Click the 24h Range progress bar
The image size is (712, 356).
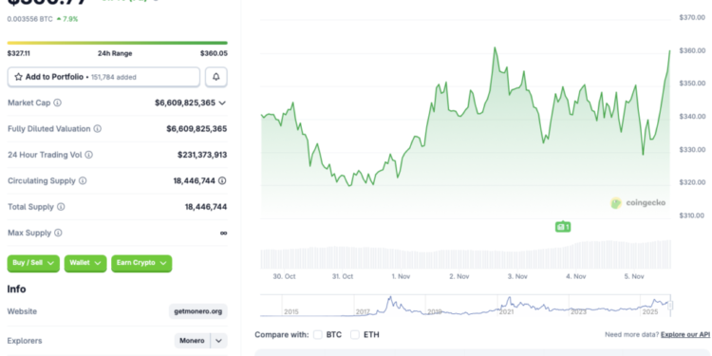click(117, 43)
